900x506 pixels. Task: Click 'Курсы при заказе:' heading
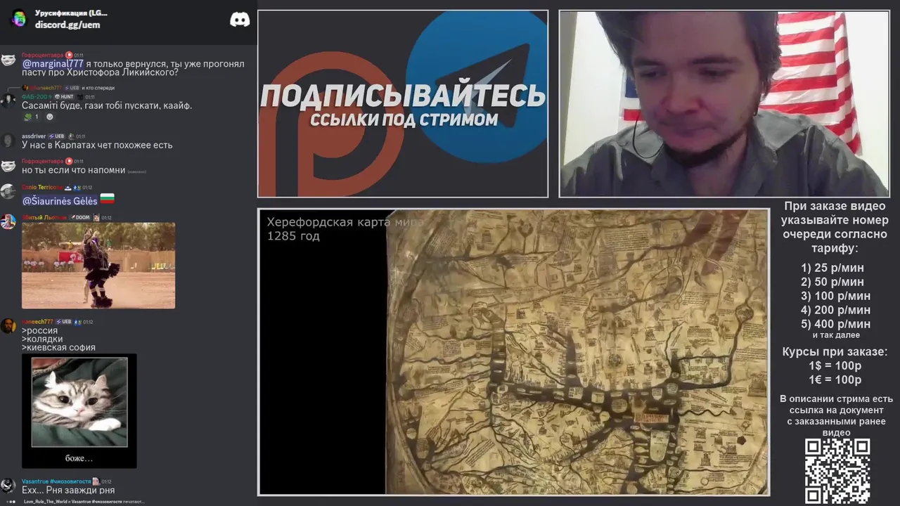coord(835,351)
